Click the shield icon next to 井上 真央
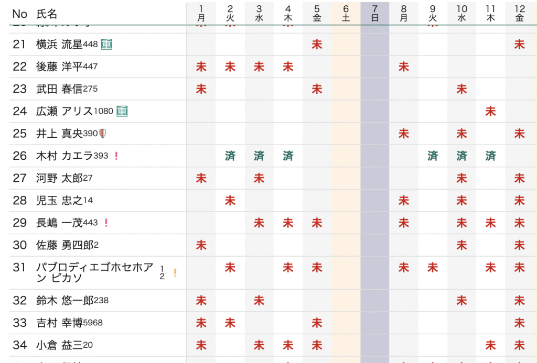The image size is (537, 363). 103,134
